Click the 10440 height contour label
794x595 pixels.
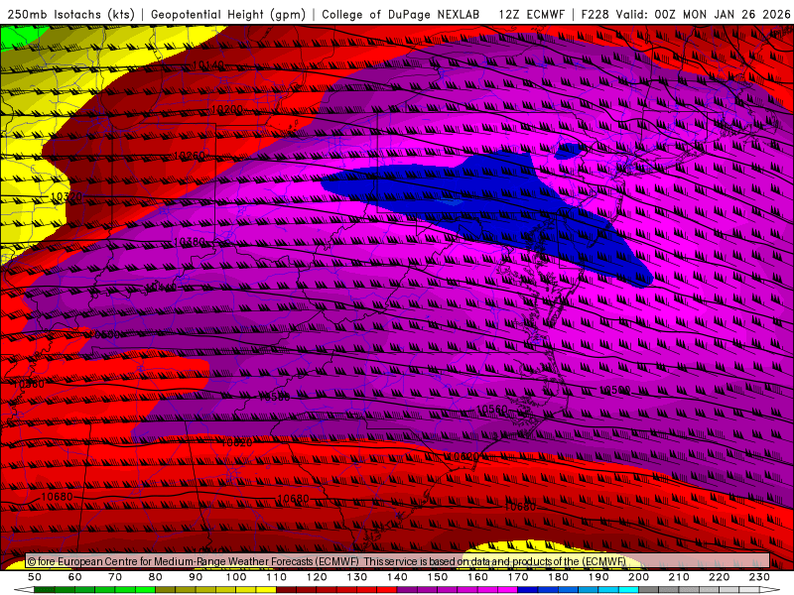(161, 288)
